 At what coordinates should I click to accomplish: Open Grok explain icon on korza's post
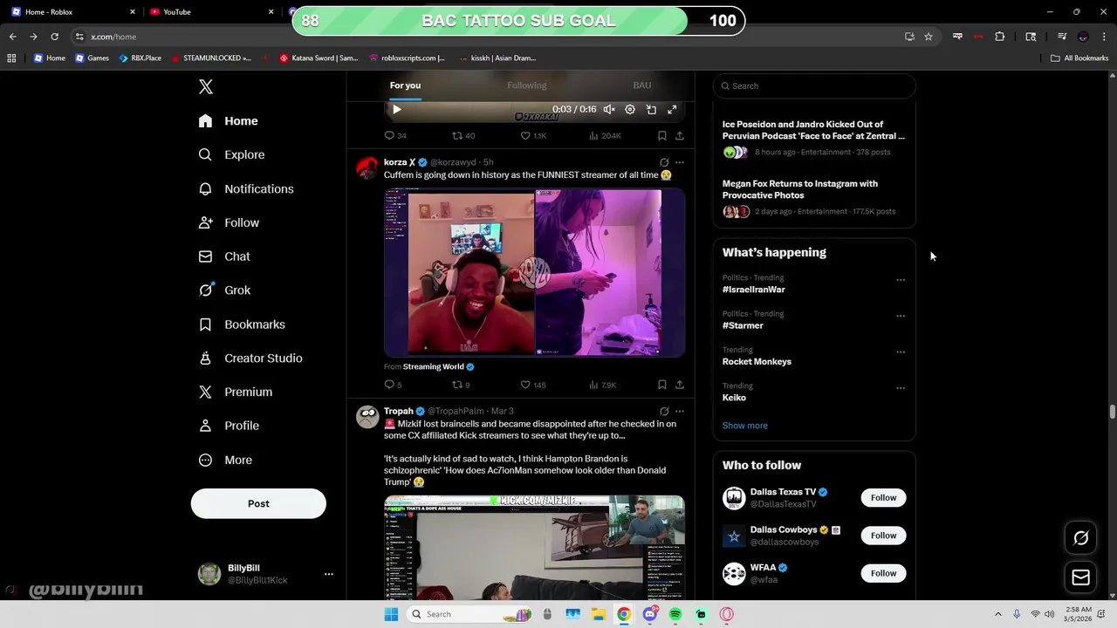tap(664, 162)
